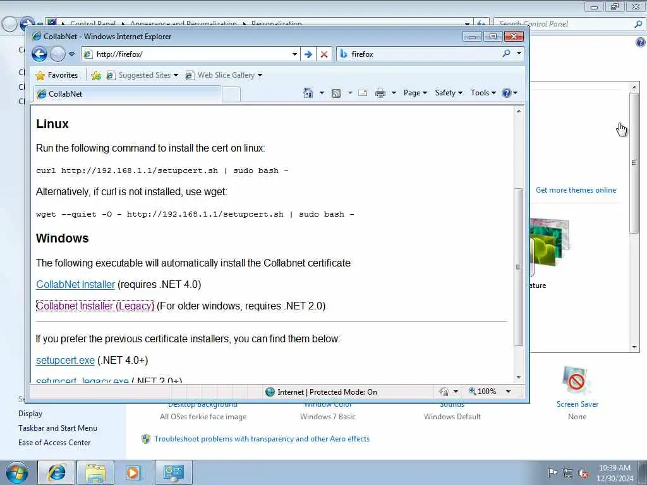Click Control Panel taskbar icon
The image size is (647, 485).
point(173,472)
